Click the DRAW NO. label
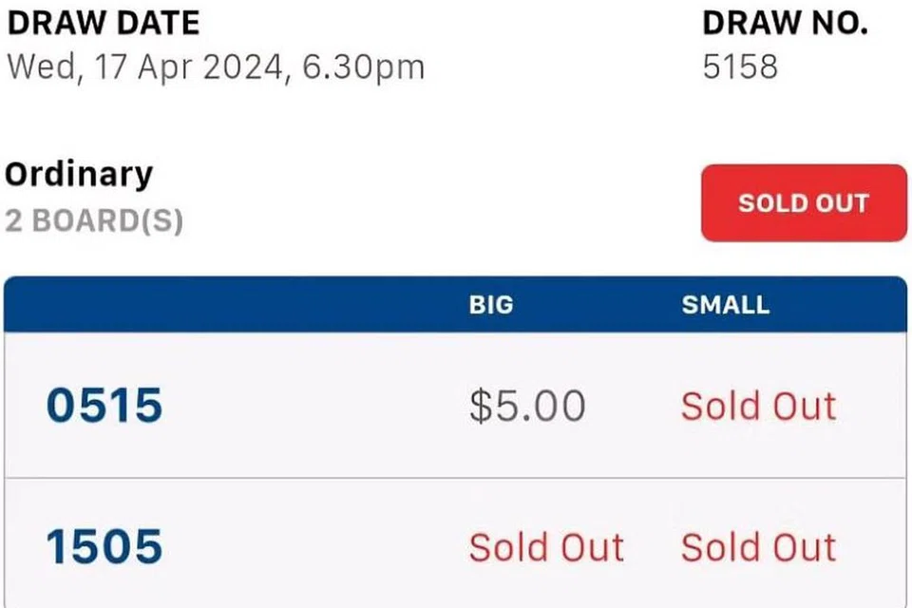Screen dimensions: 912x608 click(785, 24)
